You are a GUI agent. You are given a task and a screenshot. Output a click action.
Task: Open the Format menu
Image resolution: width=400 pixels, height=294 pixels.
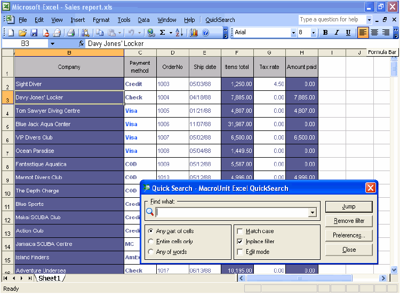[x=101, y=20]
